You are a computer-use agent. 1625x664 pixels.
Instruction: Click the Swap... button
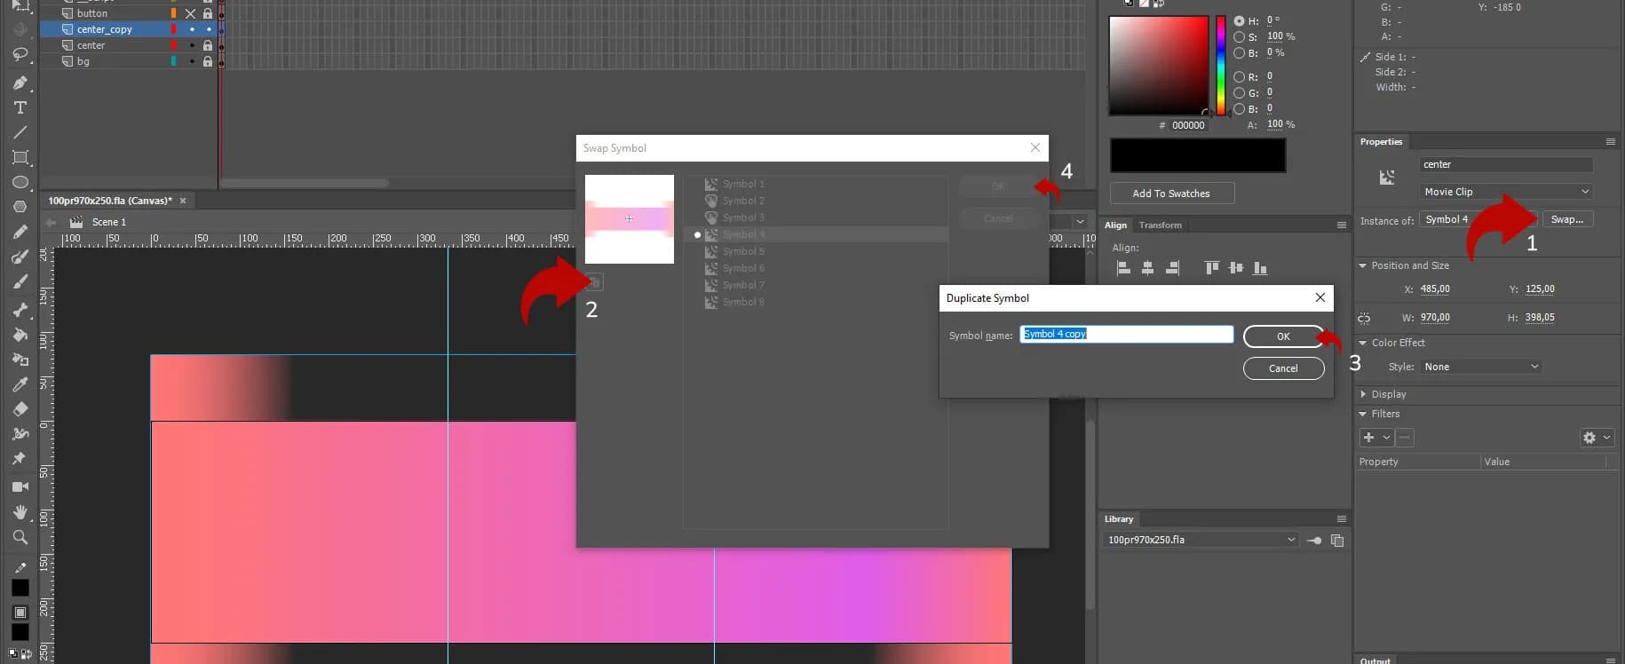[1567, 219]
